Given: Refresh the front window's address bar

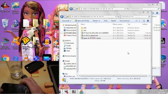Looking at the screenshot, I should click(118, 17).
